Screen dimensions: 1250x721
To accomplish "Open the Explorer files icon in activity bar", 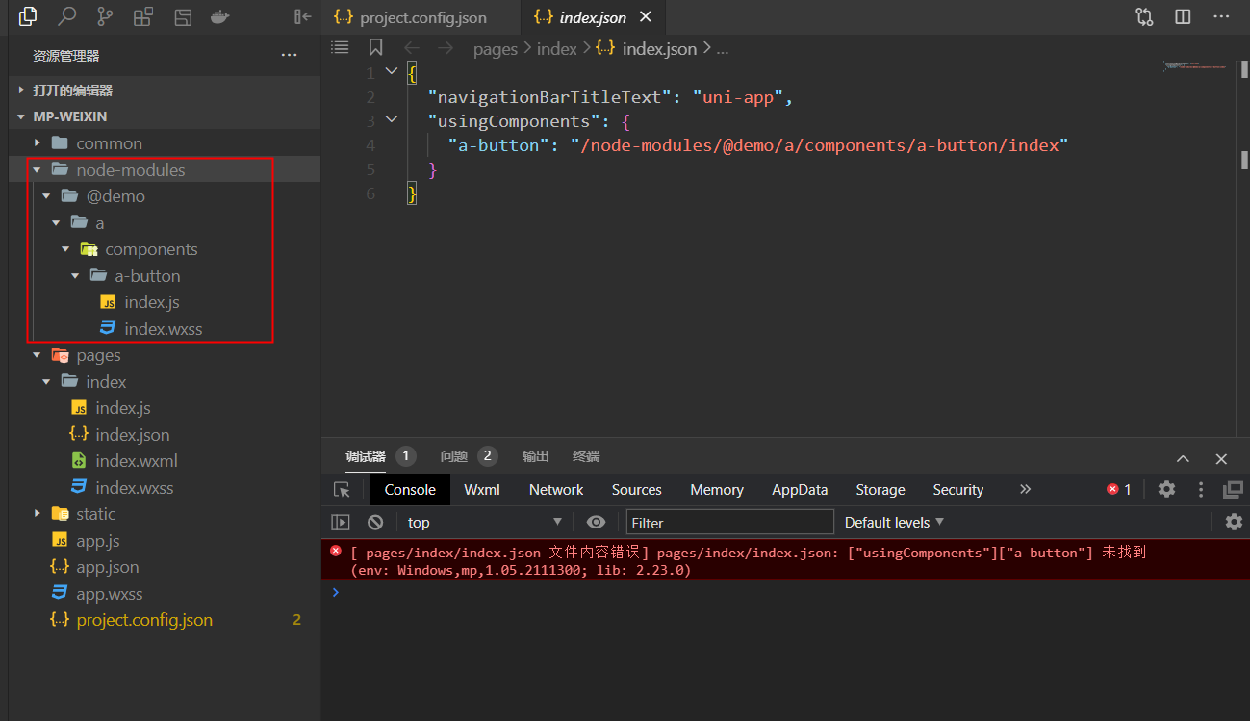I will tap(28, 16).
